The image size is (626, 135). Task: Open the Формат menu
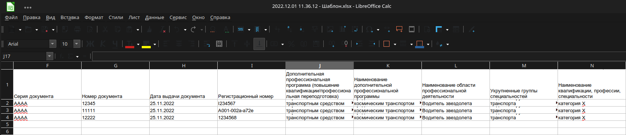(94, 17)
